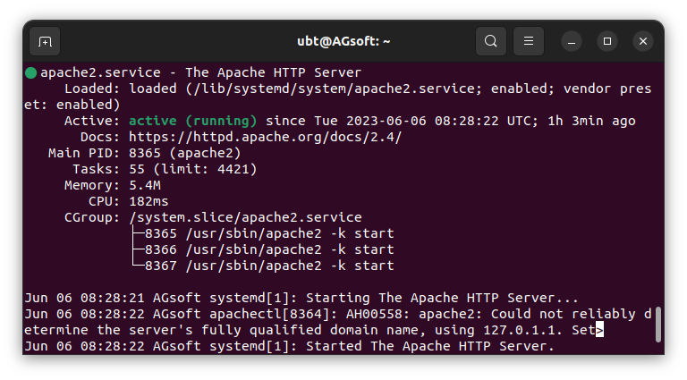
Task: Minimize the terminal window
Action: (572, 42)
